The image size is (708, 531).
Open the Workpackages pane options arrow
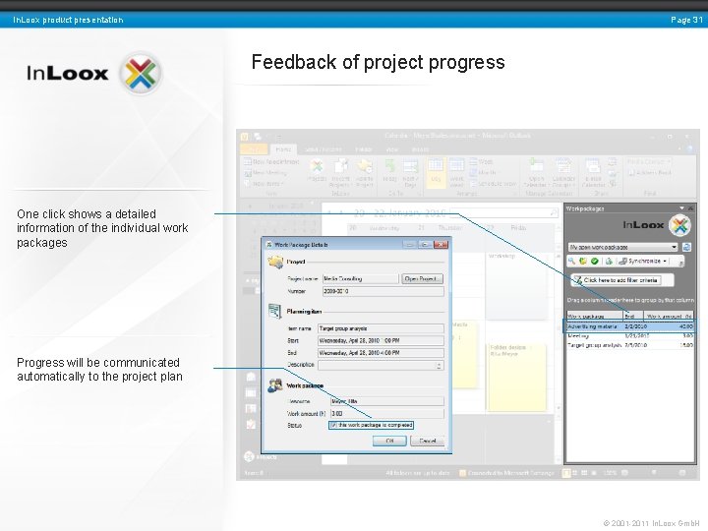pyautogui.click(x=681, y=208)
